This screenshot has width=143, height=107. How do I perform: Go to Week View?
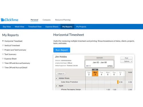click(x=19, y=27)
